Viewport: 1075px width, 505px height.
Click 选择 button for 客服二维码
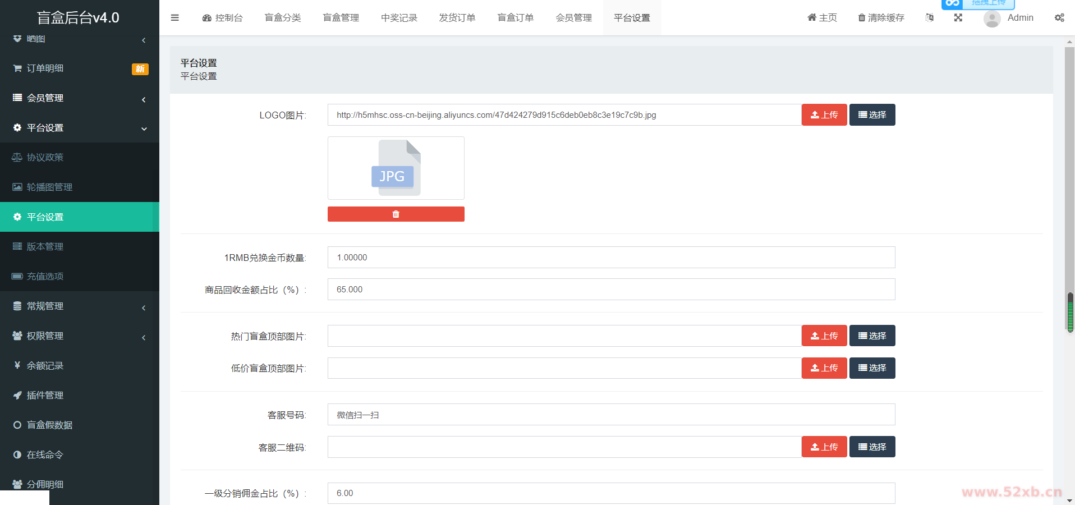pyautogui.click(x=872, y=447)
